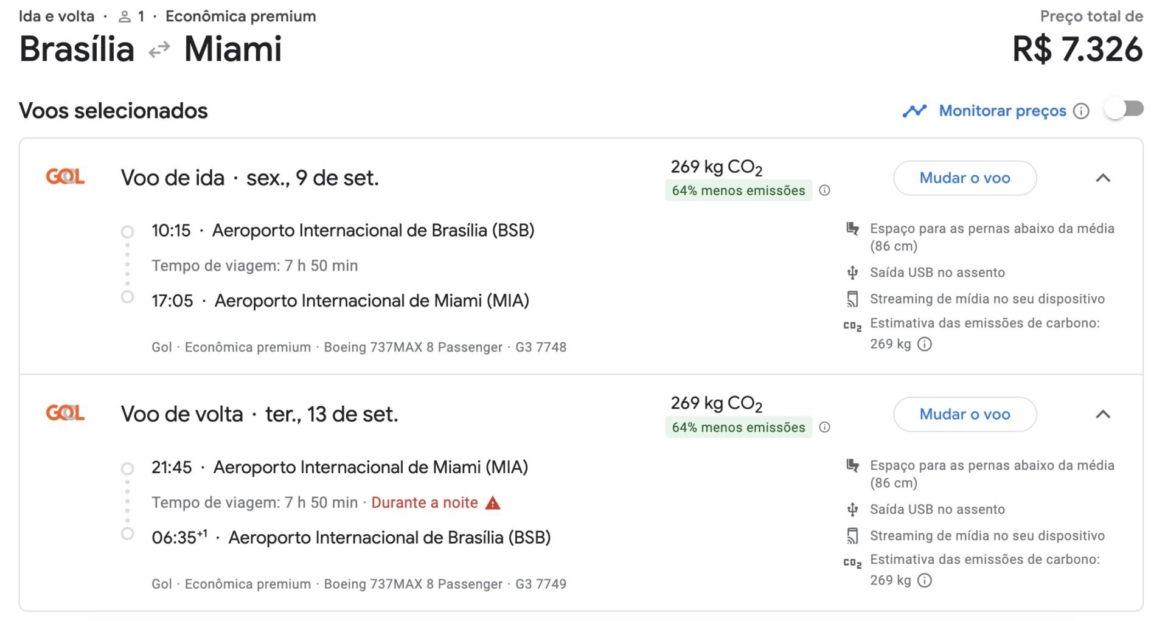Collapse the Voo de ida details
This screenshot has height=621, width=1168.
point(1103,178)
